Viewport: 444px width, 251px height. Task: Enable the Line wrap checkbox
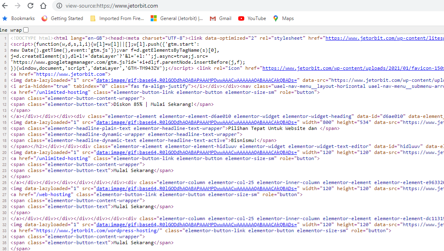[x=26, y=30]
